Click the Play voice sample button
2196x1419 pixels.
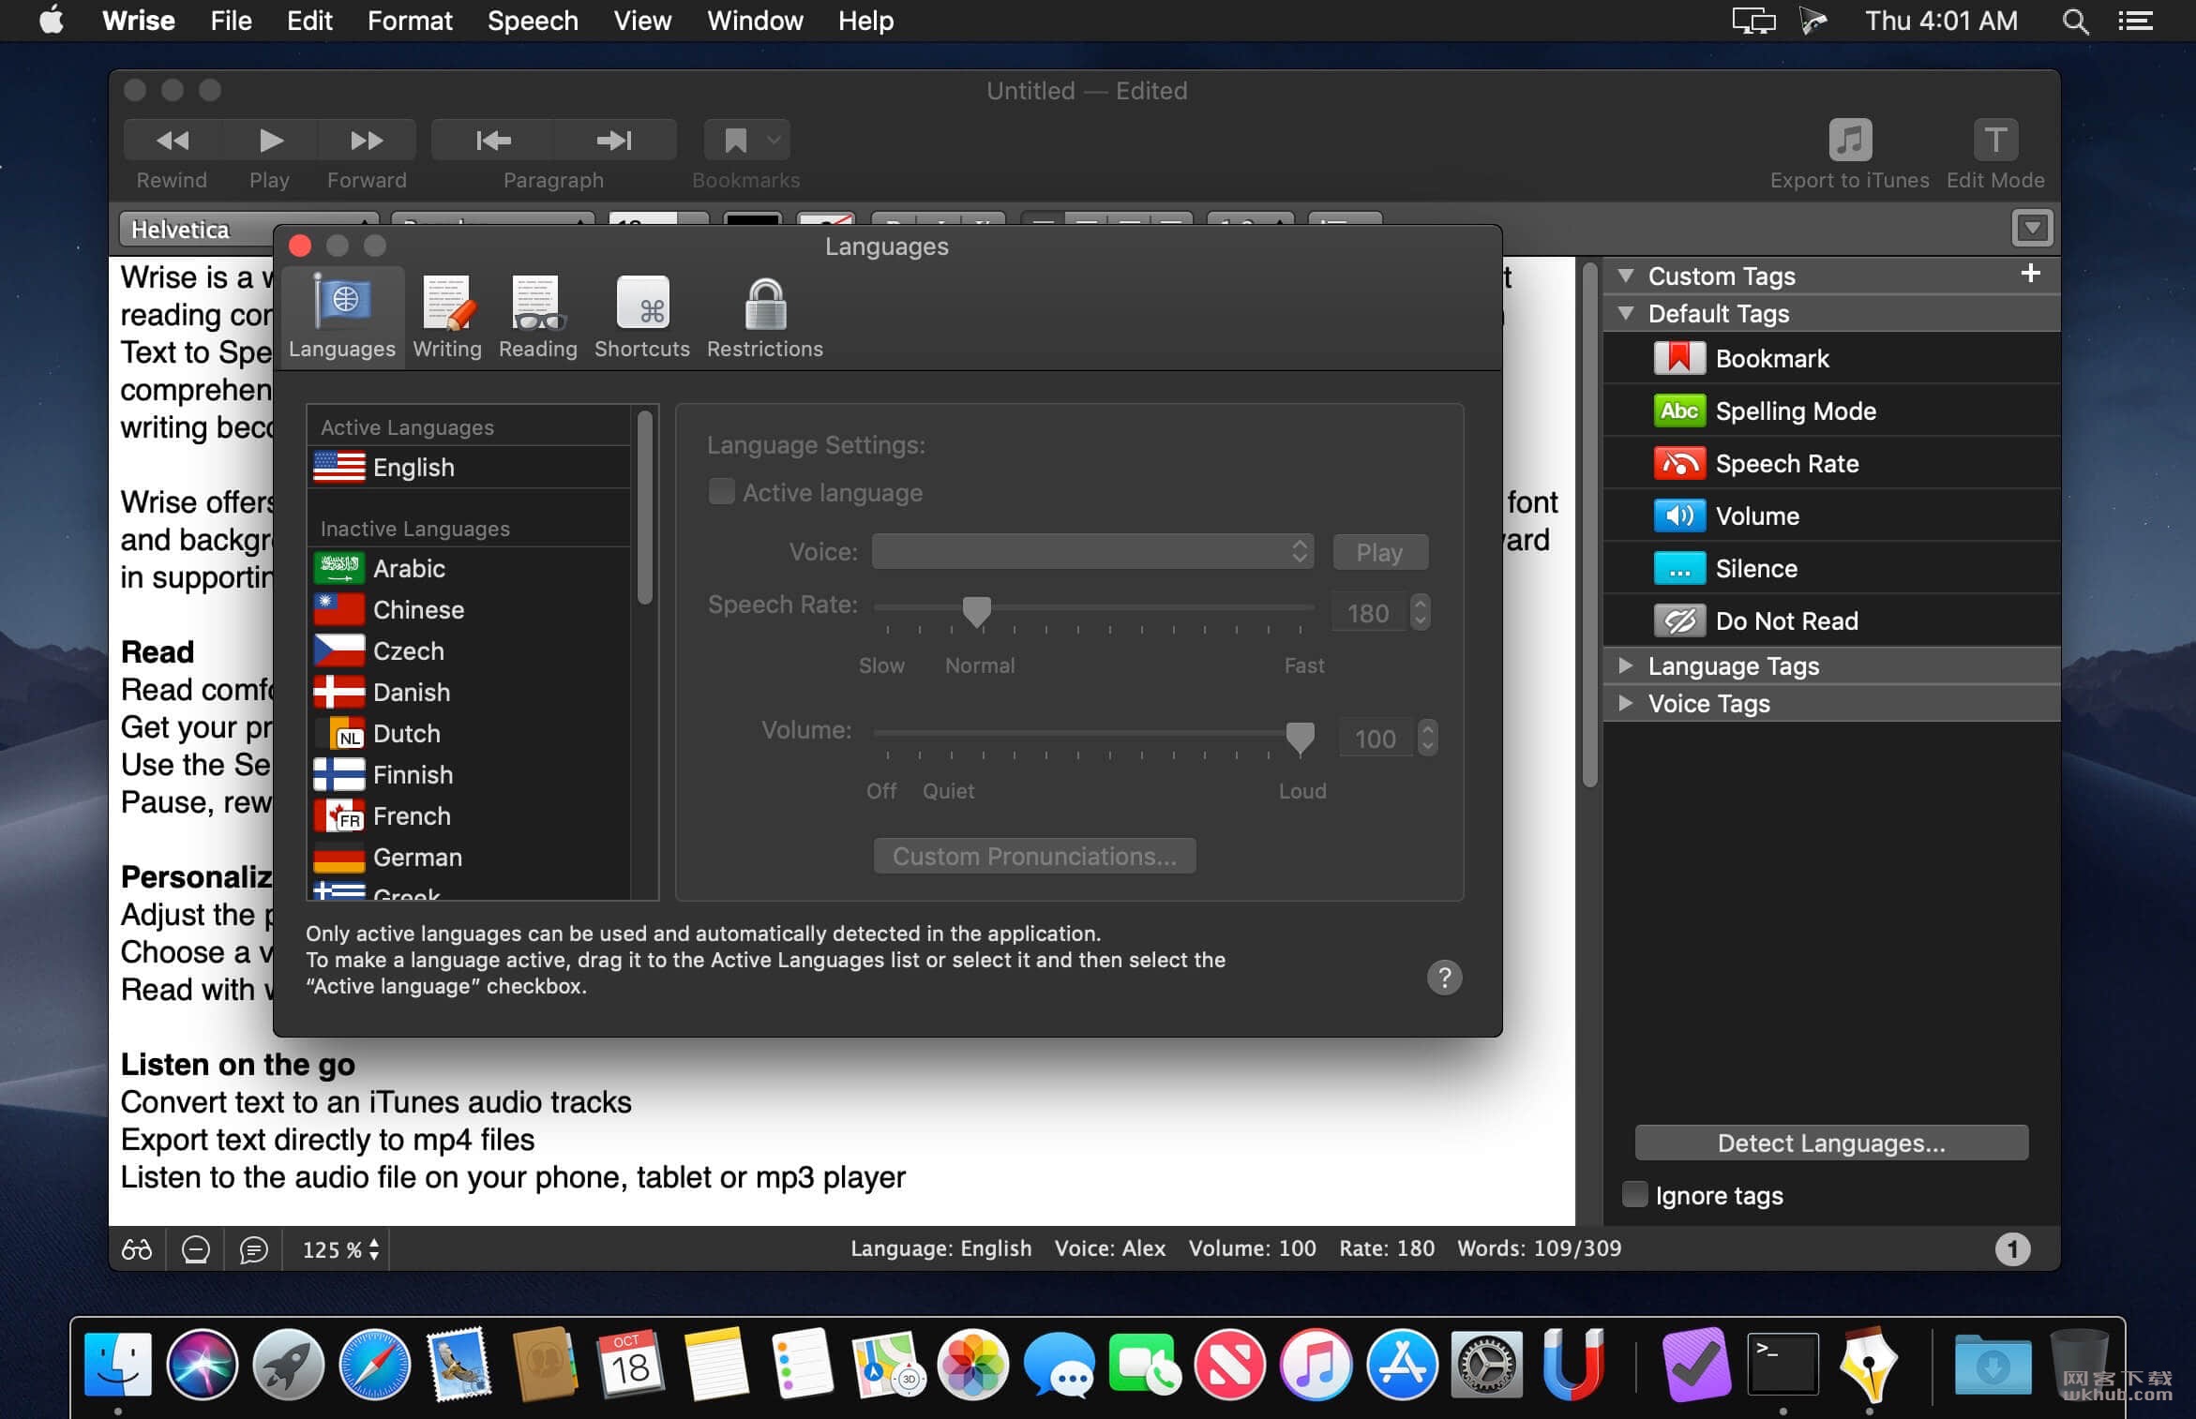pyautogui.click(x=1379, y=552)
